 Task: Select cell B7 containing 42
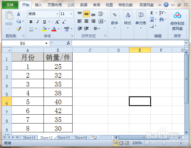58,110
